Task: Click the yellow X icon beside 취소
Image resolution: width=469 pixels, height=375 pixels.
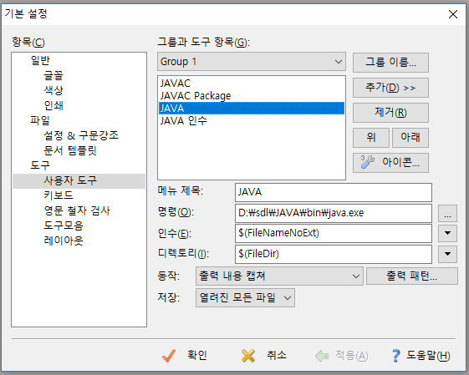Action: click(x=248, y=356)
